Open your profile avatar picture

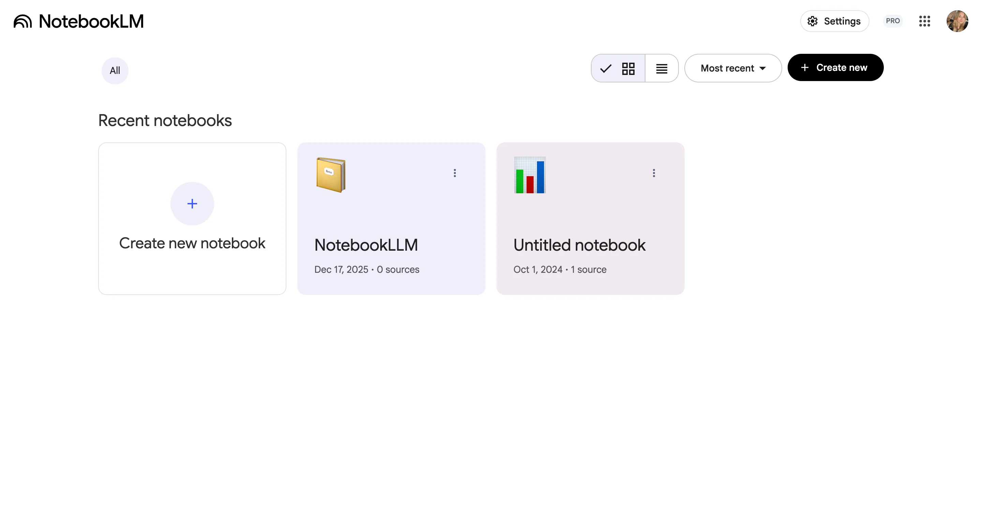957,21
